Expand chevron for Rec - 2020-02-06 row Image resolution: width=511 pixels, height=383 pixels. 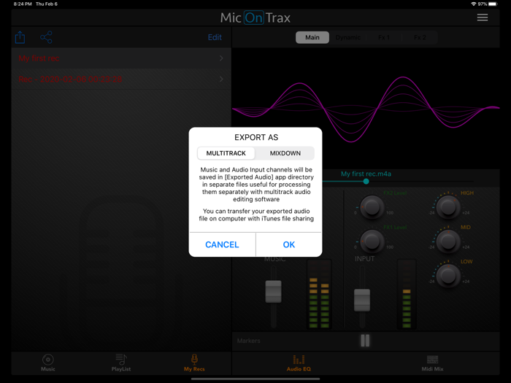[x=221, y=79]
